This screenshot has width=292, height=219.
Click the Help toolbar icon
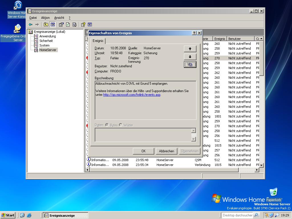tap(83, 25)
